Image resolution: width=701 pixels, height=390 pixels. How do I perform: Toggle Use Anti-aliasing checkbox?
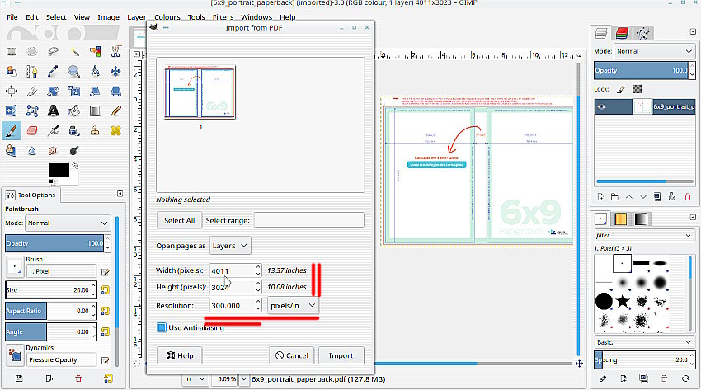pos(162,327)
